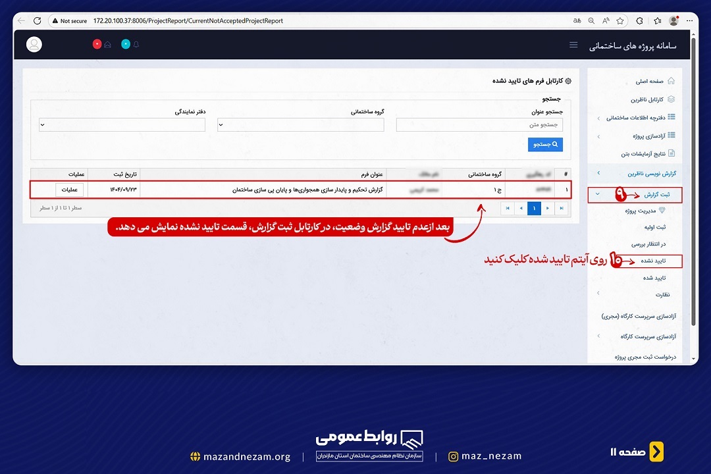Click the browser favorites star icon
Screen dimensions: 711x474
(620, 21)
